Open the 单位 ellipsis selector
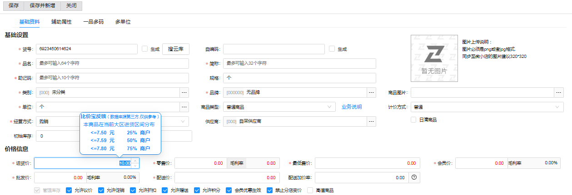Viewport: 572px width, 195px height. pyautogui.click(x=184, y=107)
